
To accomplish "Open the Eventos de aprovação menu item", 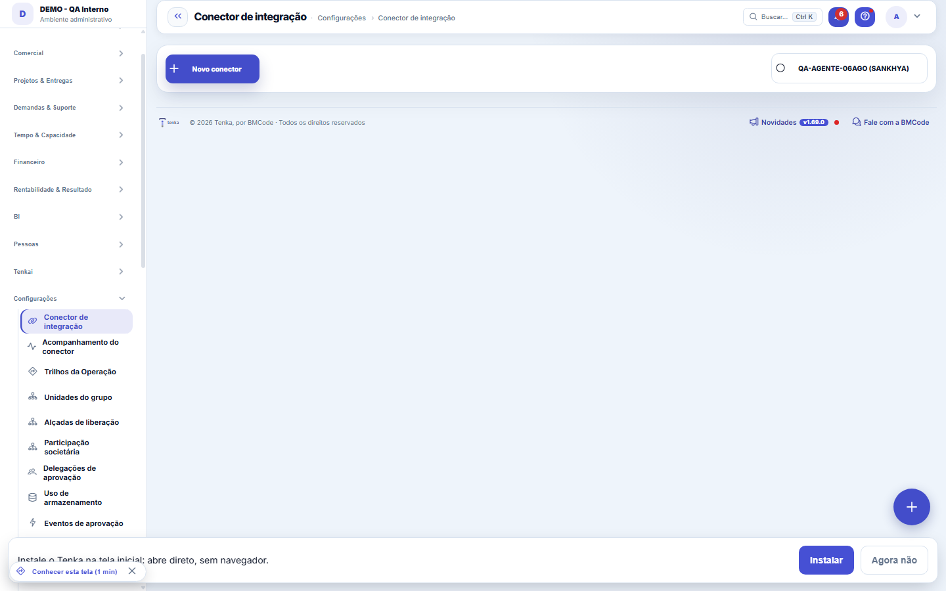I will (77, 523).
